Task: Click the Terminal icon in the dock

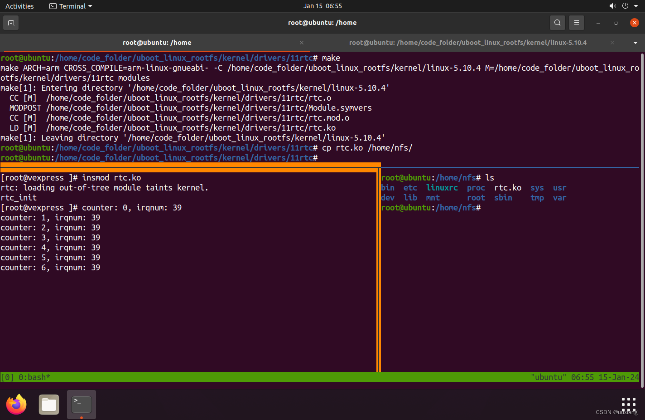Action: click(82, 404)
